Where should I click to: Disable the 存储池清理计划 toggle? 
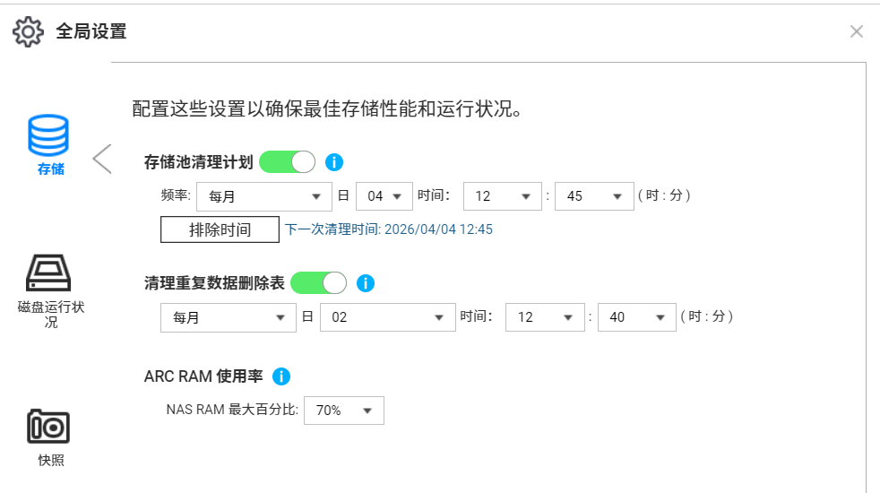click(288, 162)
